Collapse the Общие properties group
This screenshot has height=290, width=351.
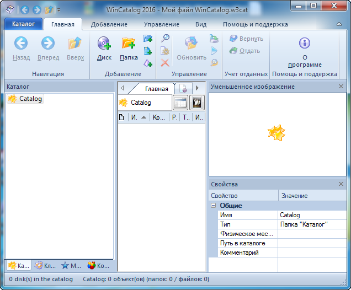213,206
